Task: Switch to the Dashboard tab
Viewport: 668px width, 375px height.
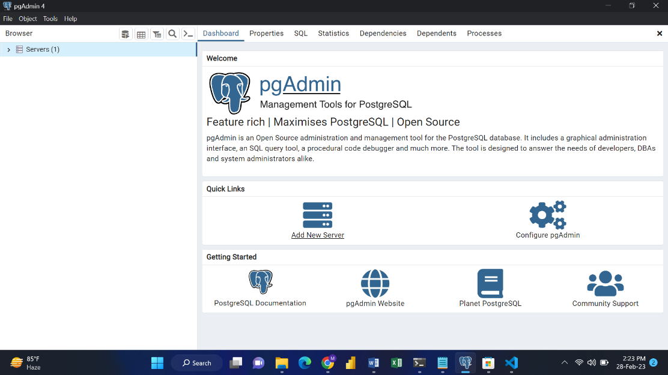Action: tap(220, 33)
